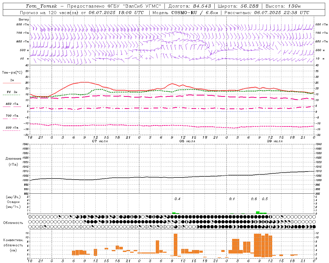Click the Ветер wind panel label

[24, 20]
